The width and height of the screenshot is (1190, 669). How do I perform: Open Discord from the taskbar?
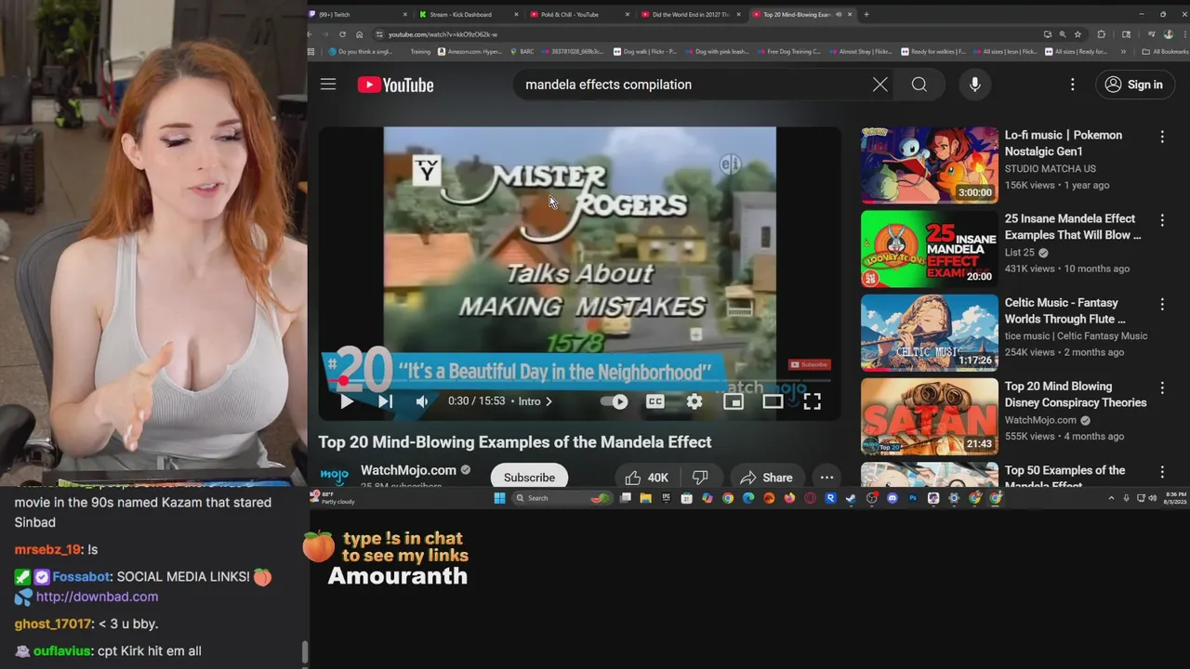point(892,498)
